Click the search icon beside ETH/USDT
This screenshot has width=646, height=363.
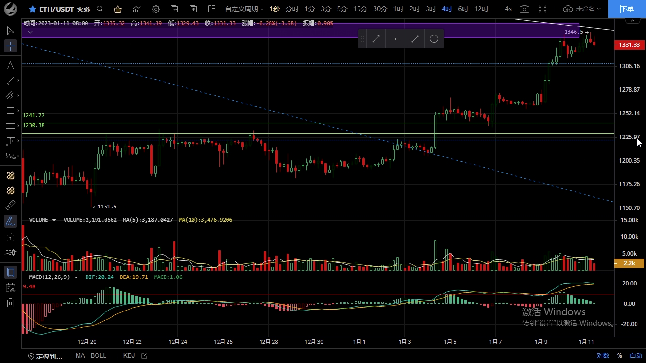99,9
